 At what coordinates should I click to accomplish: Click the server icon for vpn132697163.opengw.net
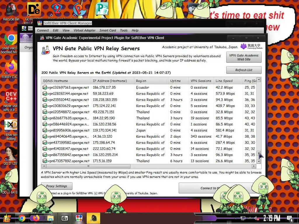45,87
